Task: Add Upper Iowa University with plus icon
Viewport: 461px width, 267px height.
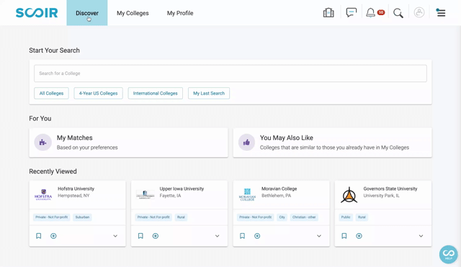Action: tap(156, 236)
